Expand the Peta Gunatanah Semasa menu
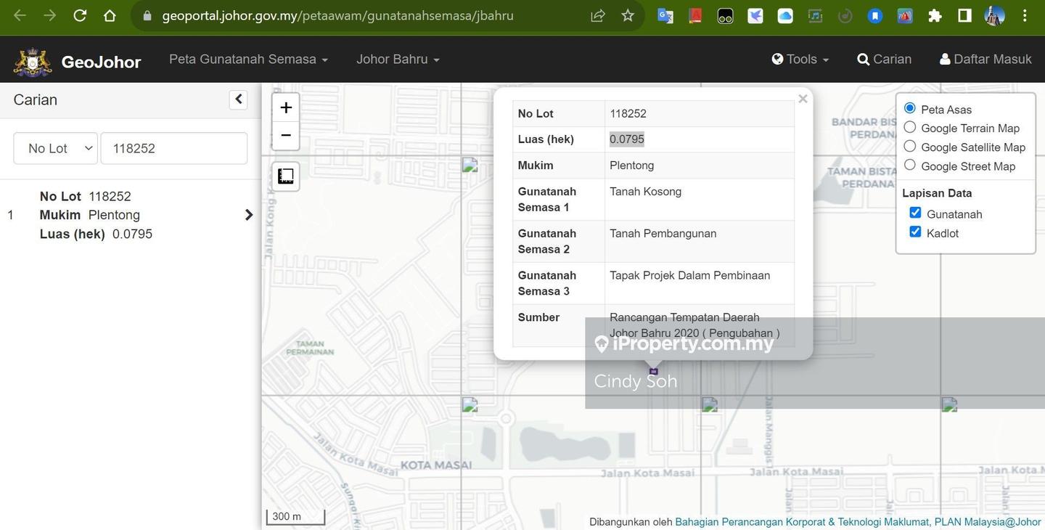 (x=248, y=60)
